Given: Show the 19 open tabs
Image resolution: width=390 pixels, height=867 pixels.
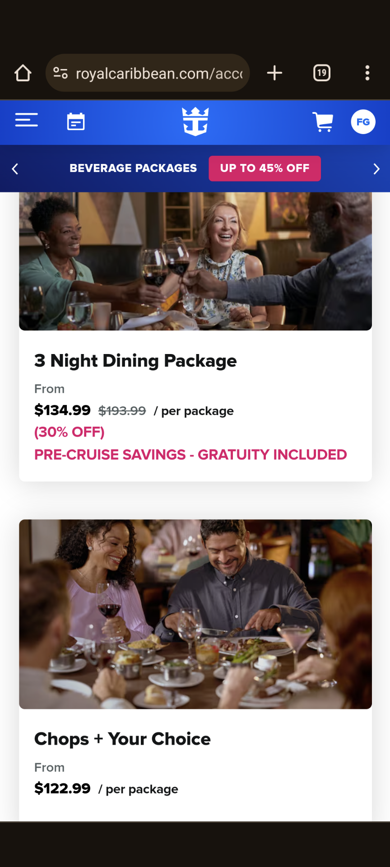Looking at the screenshot, I should (322, 73).
